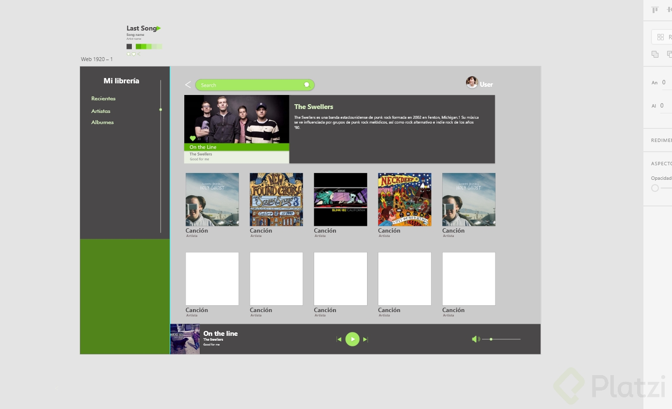Adjust the volume slider in the player bar
This screenshot has height=409, width=672.
501,339
